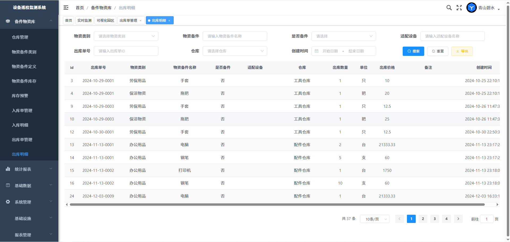Click the calendar icon in 创建时间 field

(317, 51)
